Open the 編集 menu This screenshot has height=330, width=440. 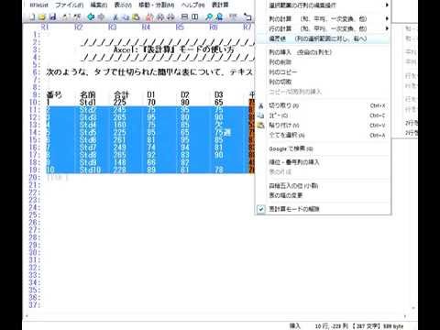tap(99, 5)
